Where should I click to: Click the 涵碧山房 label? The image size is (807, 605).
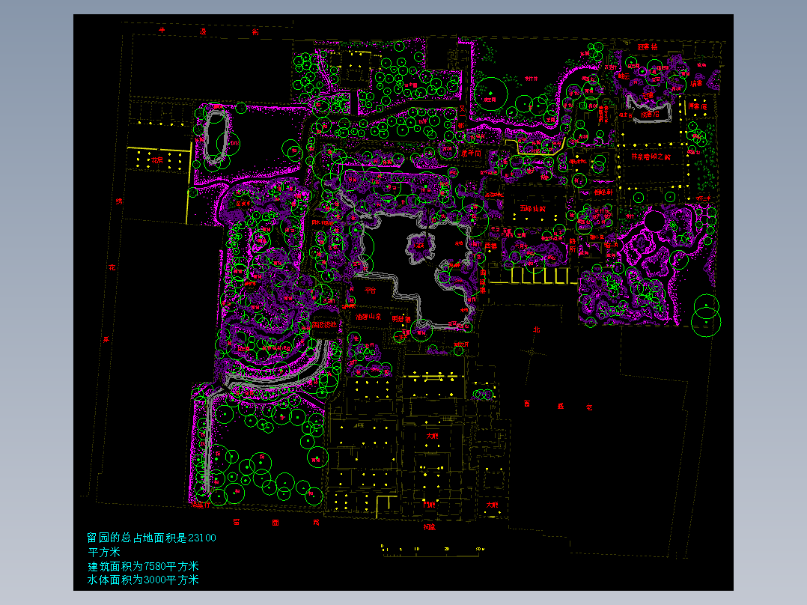[368, 317]
